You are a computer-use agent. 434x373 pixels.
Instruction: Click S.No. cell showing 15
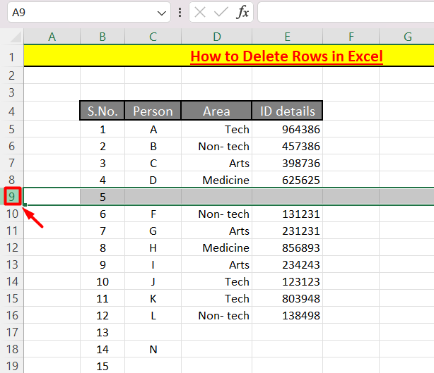coord(102,365)
